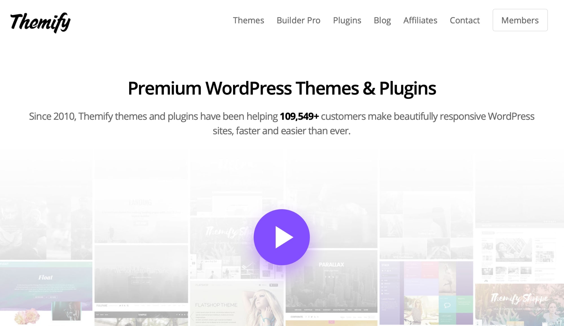Open the Themes navigation menu
Viewport: 564px width, 326px height.
(x=248, y=20)
